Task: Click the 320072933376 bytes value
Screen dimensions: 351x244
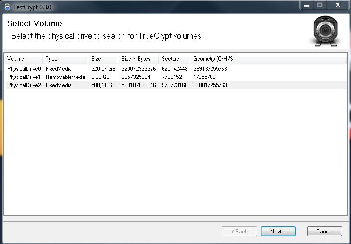Action: tap(139, 68)
